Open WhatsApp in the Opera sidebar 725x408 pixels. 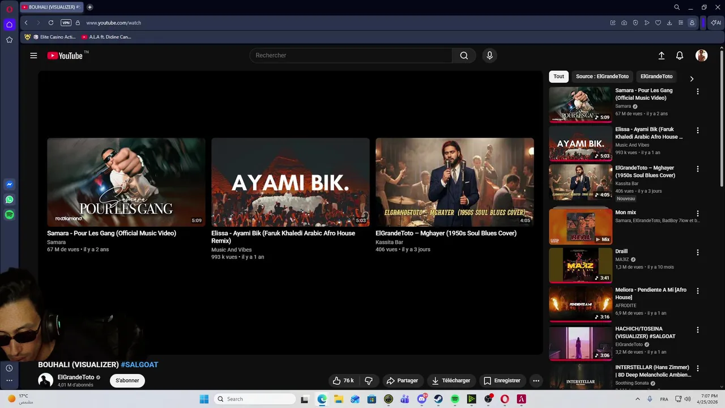pyautogui.click(x=9, y=199)
